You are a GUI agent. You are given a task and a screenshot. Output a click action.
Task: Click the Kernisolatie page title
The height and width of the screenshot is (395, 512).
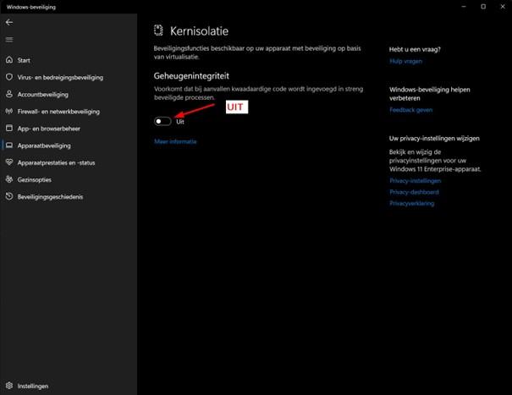pos(199,31)
